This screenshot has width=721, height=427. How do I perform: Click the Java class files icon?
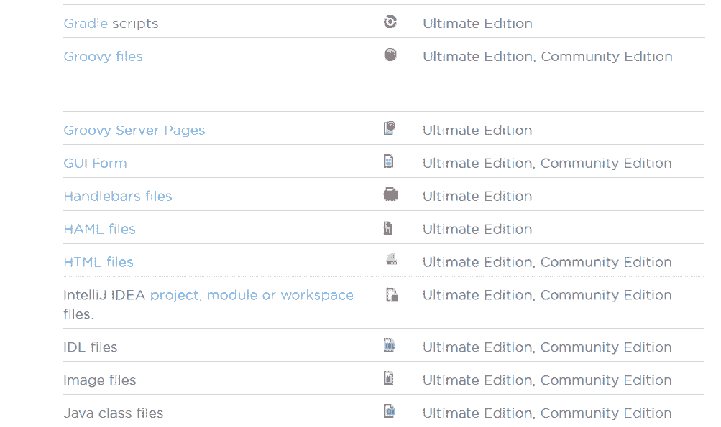point(390,412)
